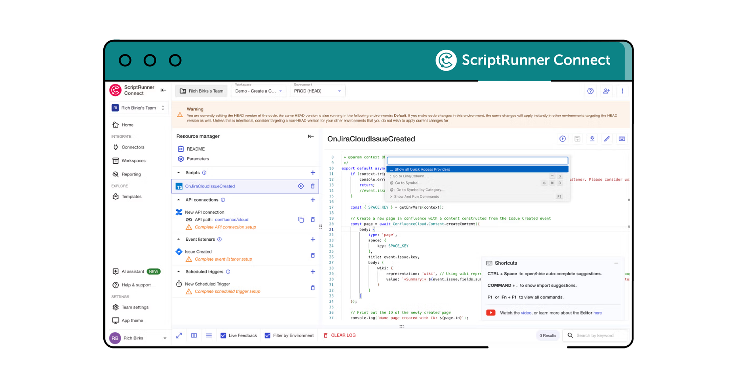Toggle keyboard shortcuts icon in editor toolbar

622,139
